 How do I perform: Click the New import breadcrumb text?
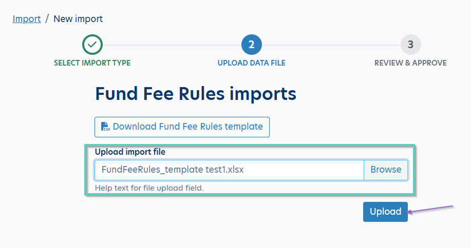pyautogui.click(x=78, y=19)
